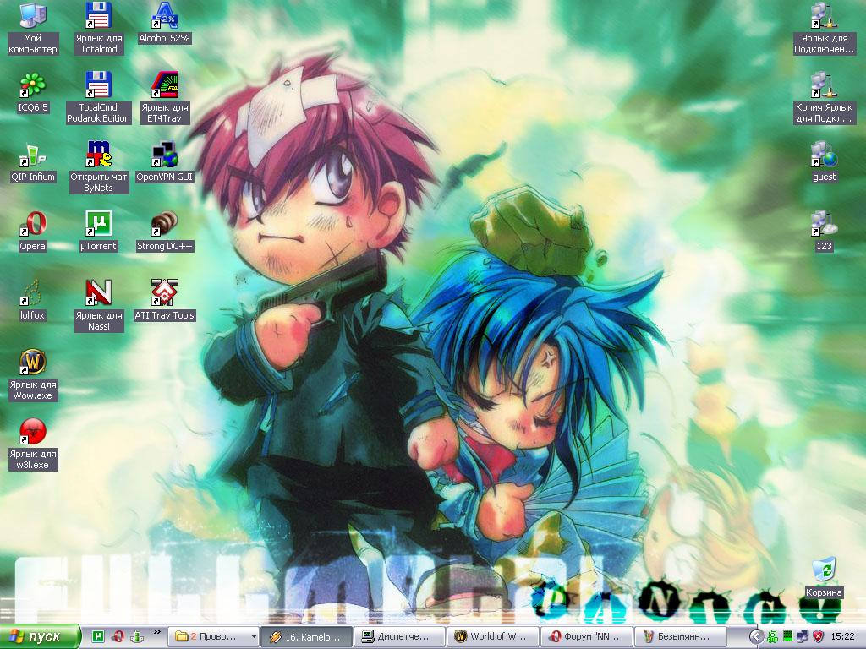Click the Ярлык для w3l.exe icon

pyautogui.click(x=33, y=444)
